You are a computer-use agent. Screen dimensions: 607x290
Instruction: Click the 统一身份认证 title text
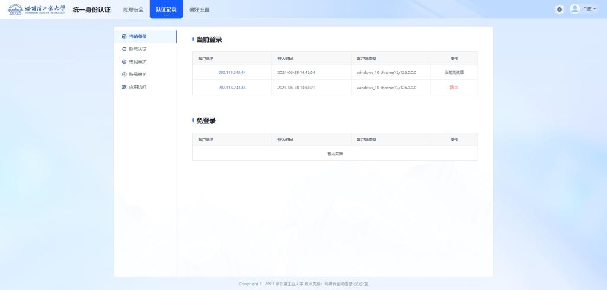(91, 9)
